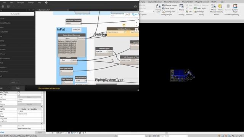Click Select button in Select Model Elements node
This screenshot has height=137, width=244.
[67, 38]
